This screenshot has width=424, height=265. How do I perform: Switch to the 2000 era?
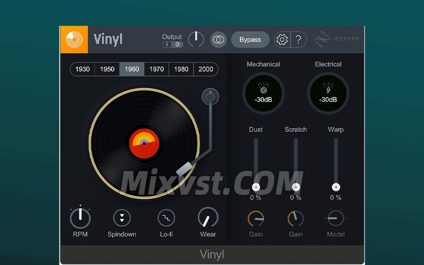[x=206, y=69]
